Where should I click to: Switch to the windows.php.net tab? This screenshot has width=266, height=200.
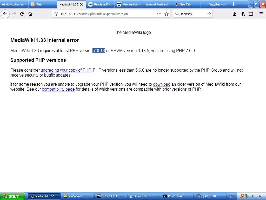click(14, 4)
